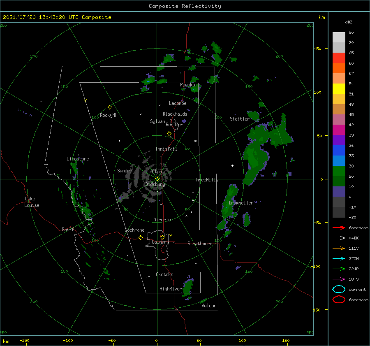Screen dimensions: 370x346
Task: Click the Cochrane town label
Action: click(x=134, y=230)
